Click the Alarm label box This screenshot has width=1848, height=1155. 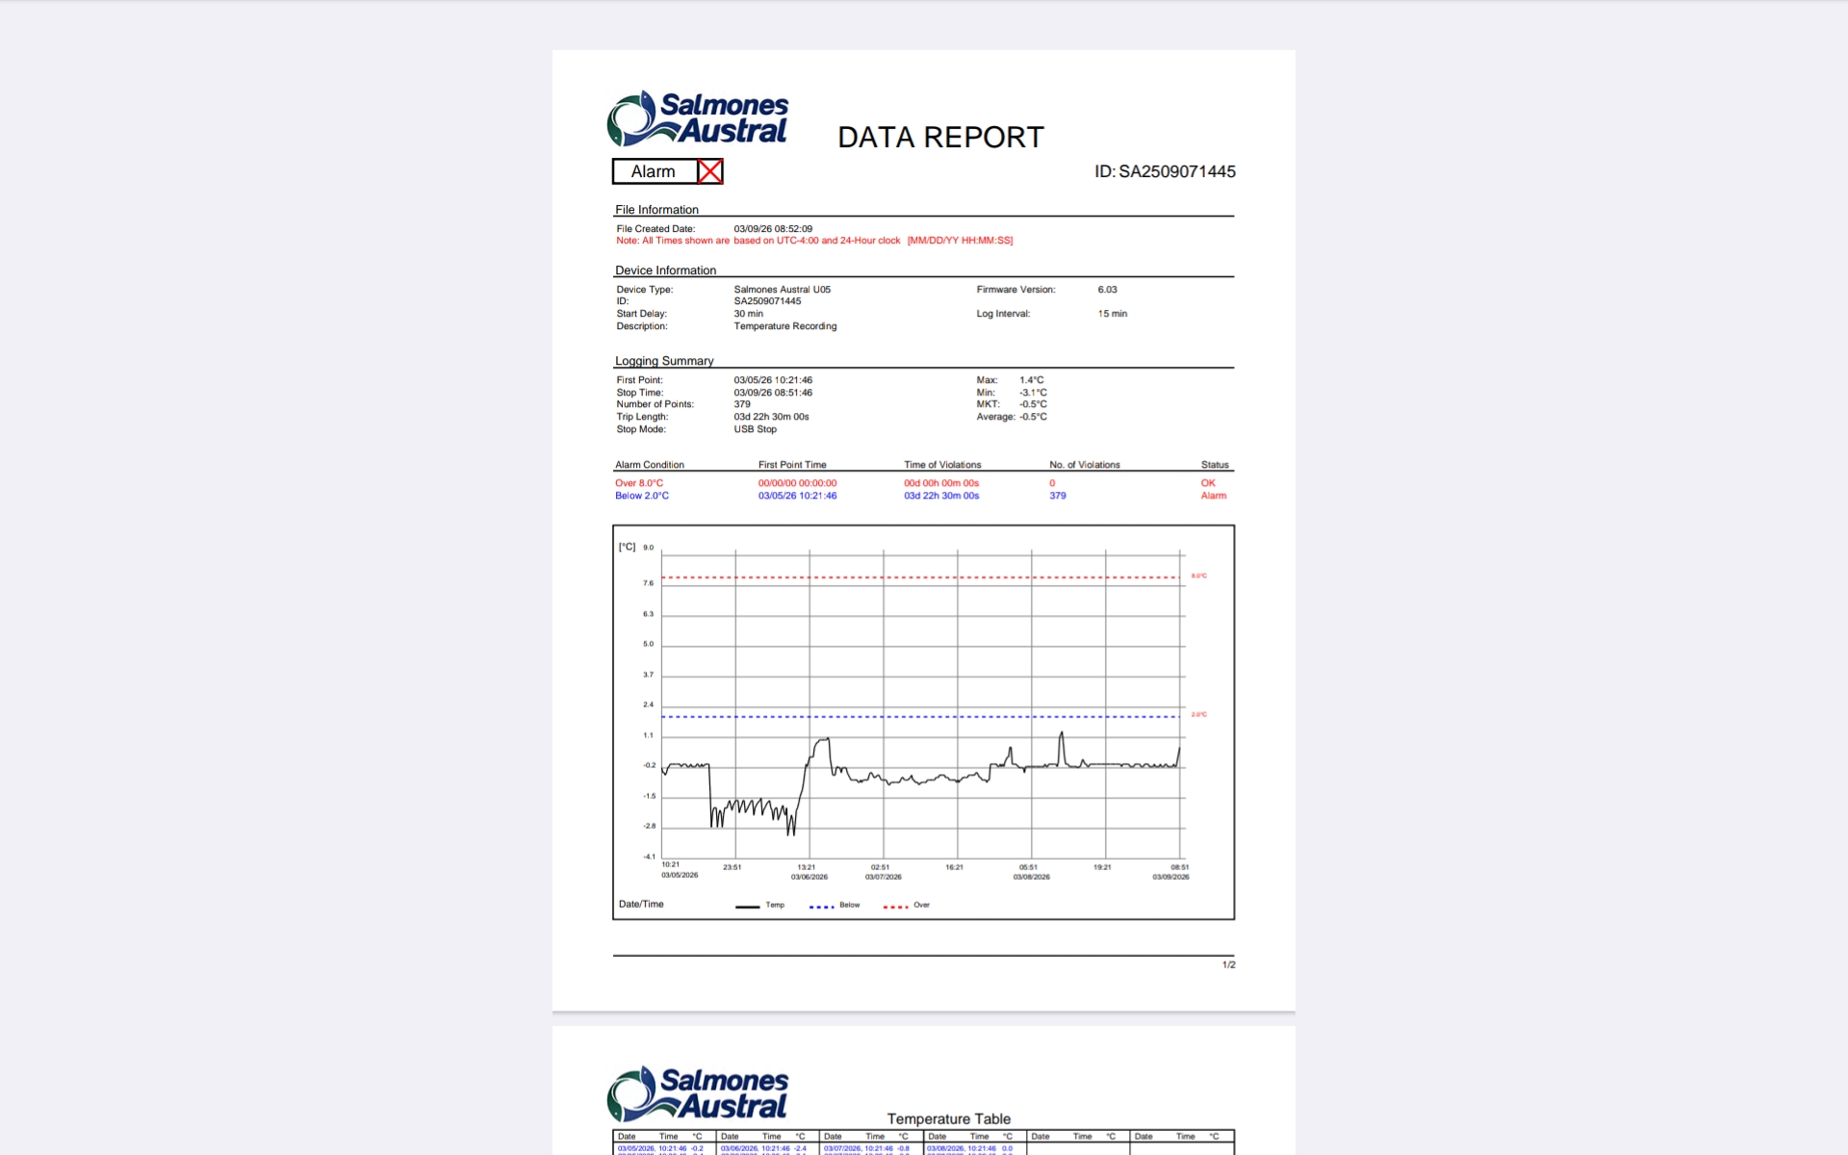click(x=654, y=171)
